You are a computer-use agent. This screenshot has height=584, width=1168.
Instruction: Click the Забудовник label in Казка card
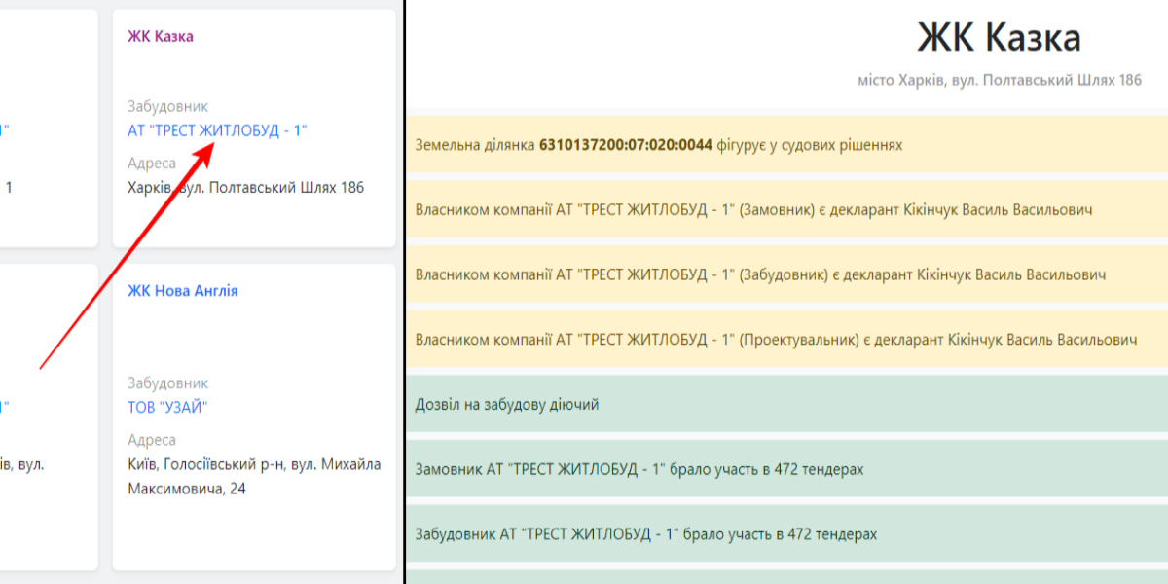click(167, 107)
